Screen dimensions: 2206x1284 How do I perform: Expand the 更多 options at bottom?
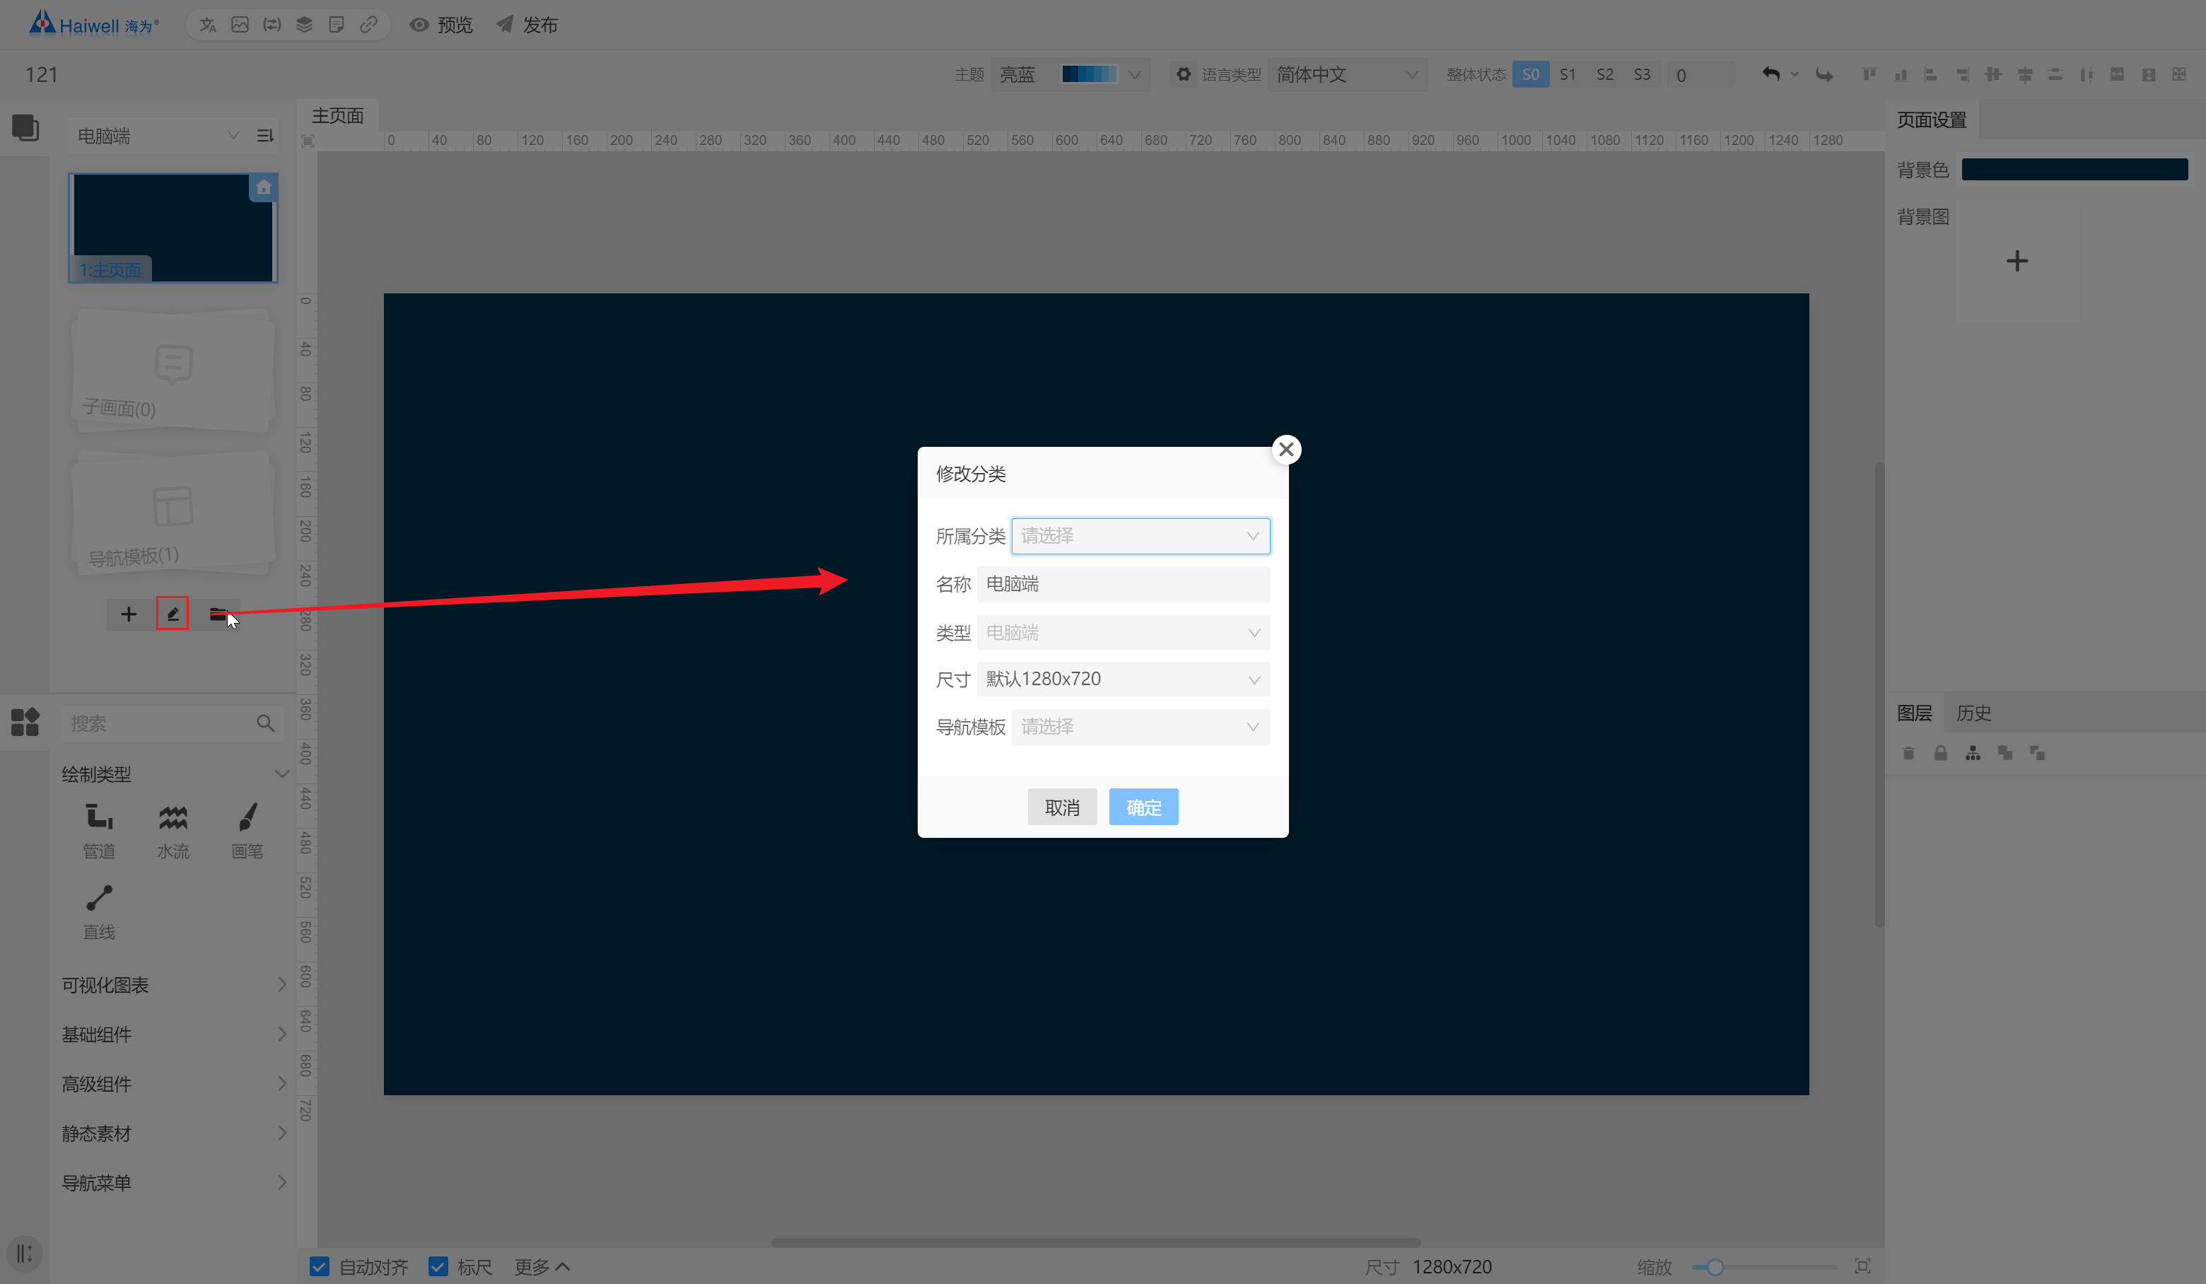tap(542, 1266)
